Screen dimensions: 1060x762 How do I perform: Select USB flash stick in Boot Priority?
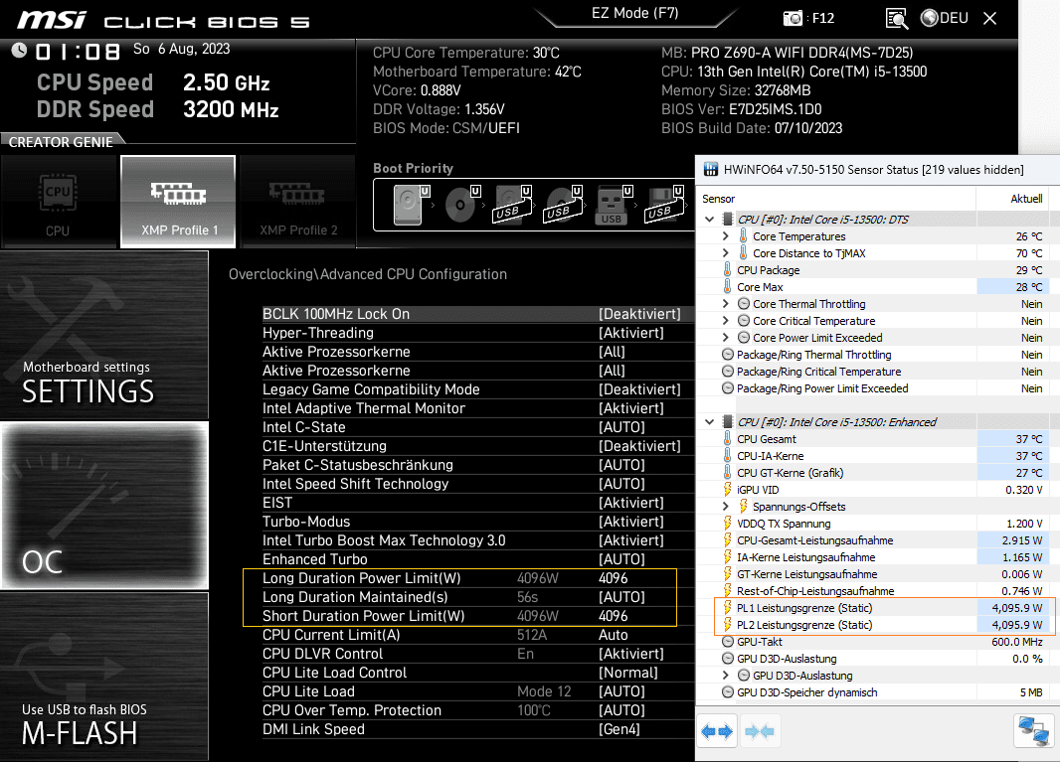(614, 205)
